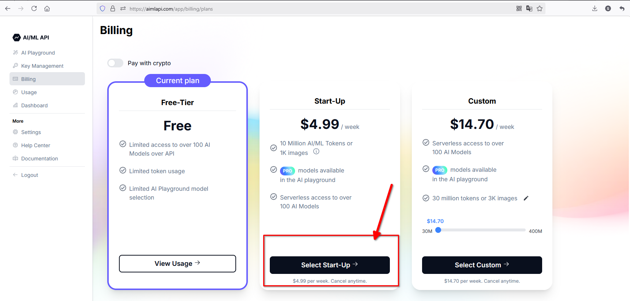630x301 pixels.
Task: Go to the Usage sidebar item
Action: click(x=29, y=92)
